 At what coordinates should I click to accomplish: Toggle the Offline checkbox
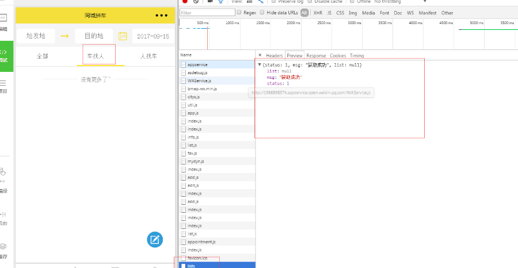(x=352, y=1)
